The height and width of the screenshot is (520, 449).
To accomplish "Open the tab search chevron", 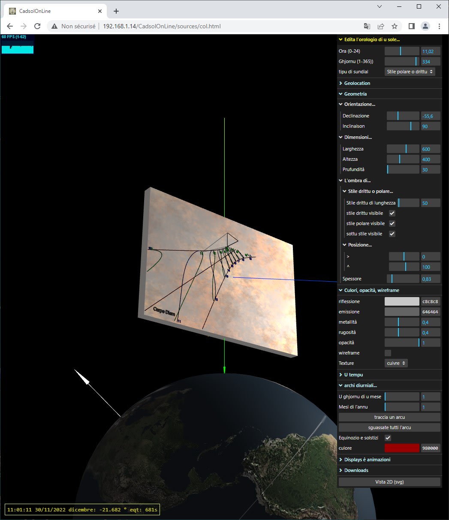I will (x=380, y=6).
